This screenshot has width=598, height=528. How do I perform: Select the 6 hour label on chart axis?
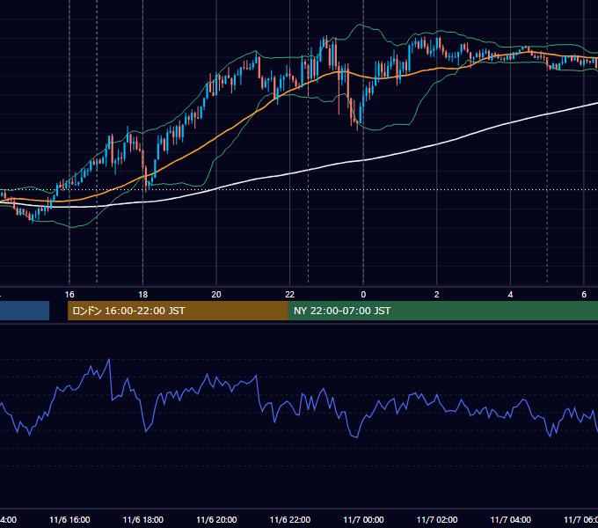(x=584, y=295)
